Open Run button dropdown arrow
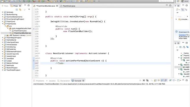The image size is (190, 107). click(31, 1)
